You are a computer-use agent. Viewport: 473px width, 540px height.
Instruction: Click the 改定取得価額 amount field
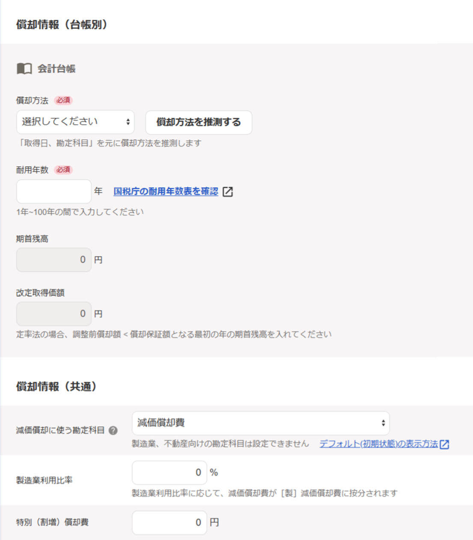54,314
